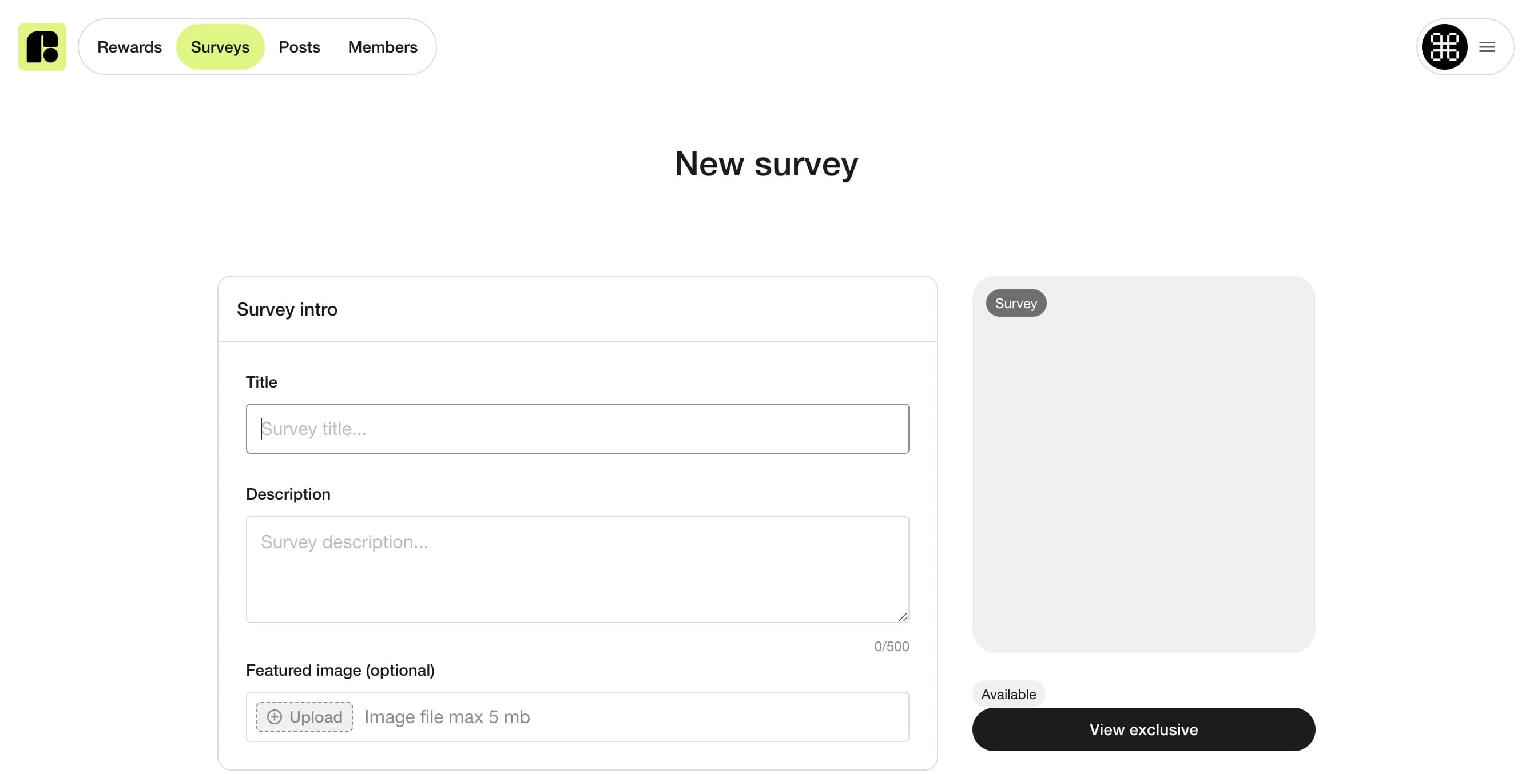Click the View exclusive button
Screen dimensions: 1533x774
tap(1143, 729)
